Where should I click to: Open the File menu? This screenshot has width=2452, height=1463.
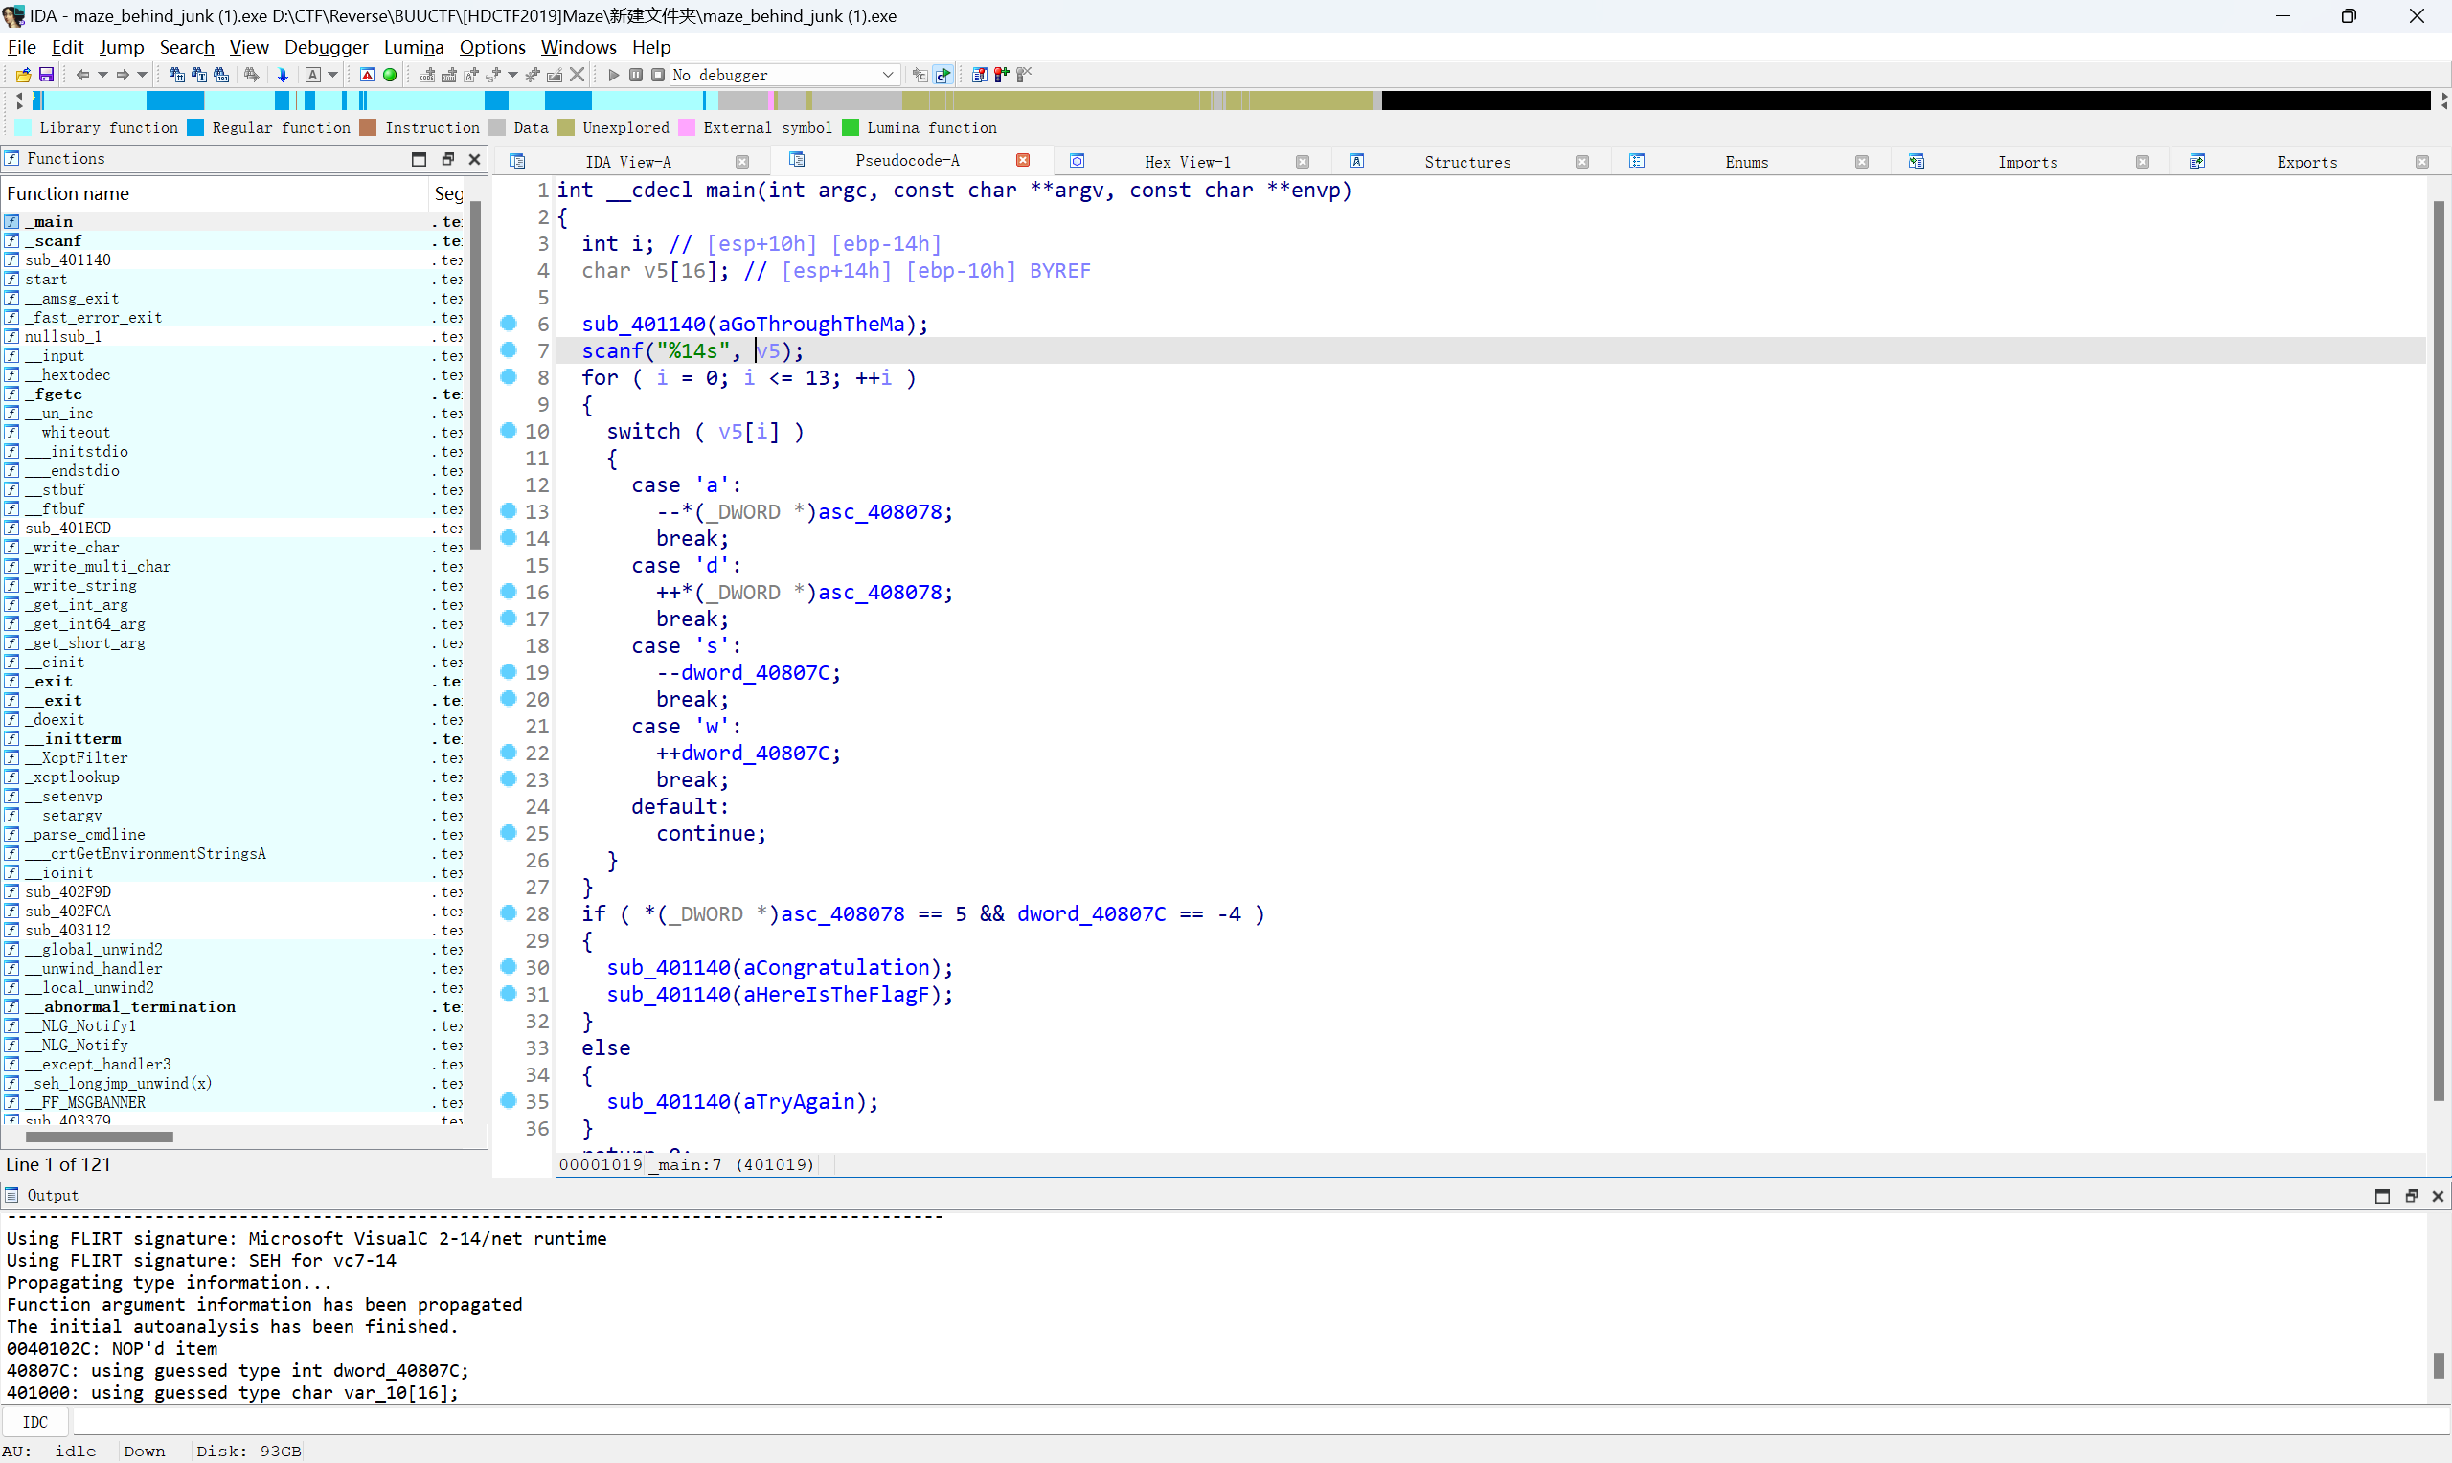pos(22,47)
